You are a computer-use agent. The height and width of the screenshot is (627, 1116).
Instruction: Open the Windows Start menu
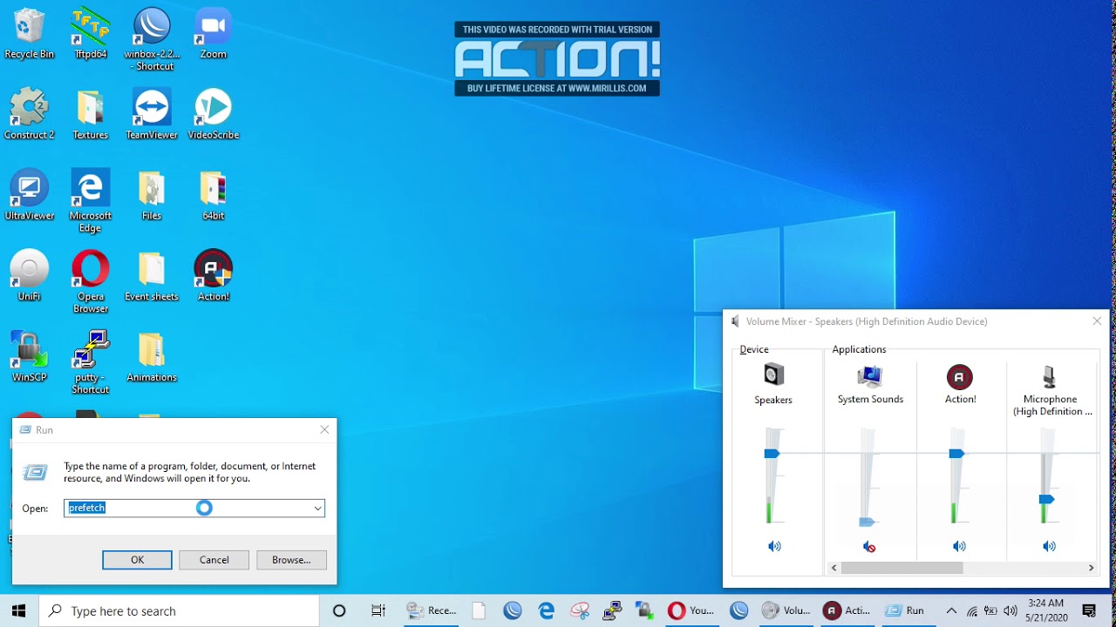coord(19,610)
